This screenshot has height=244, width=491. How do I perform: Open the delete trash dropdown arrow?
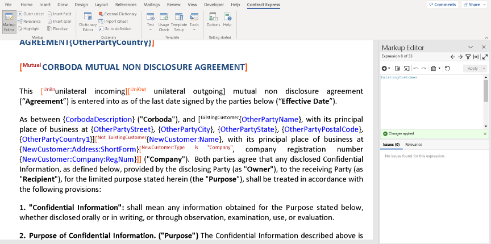click(440, 69)
